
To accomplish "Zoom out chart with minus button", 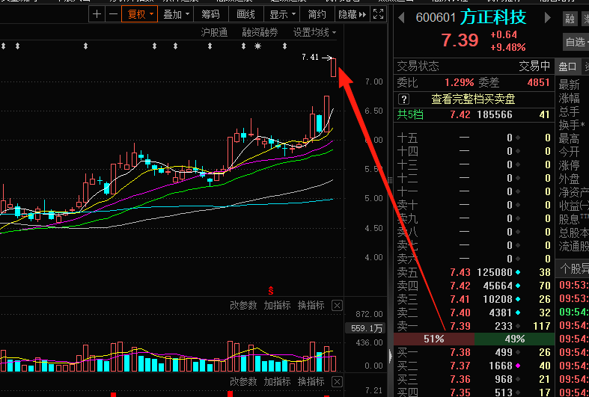I will click(113, 15).
